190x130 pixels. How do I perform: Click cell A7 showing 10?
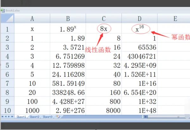click(32, 83)
